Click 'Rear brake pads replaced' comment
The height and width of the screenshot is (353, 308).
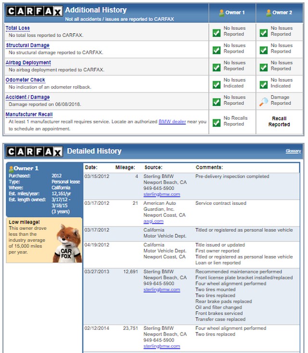223,302
